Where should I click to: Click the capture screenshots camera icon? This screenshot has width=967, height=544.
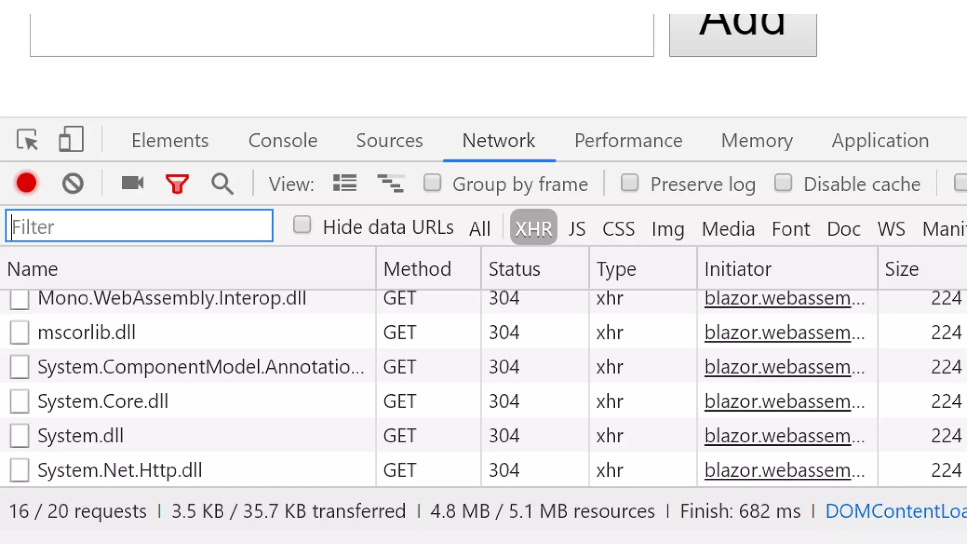(132, 183)
